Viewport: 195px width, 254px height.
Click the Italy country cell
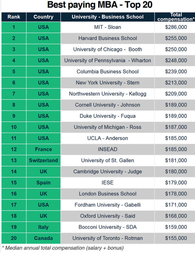pyautogui.click(x=43, y=227)
